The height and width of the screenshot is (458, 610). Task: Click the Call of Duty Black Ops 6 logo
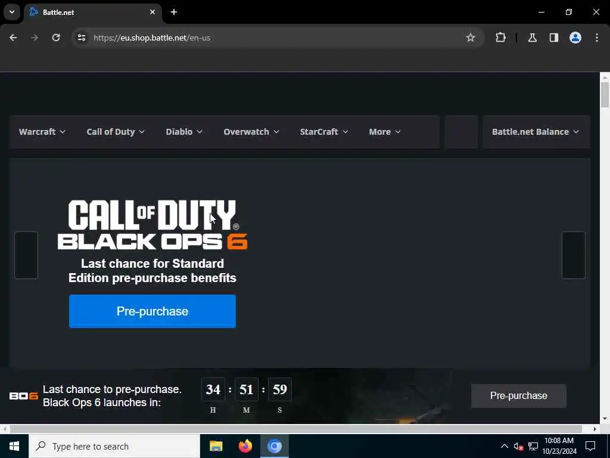pyautogui.click(x=152, y=225)
